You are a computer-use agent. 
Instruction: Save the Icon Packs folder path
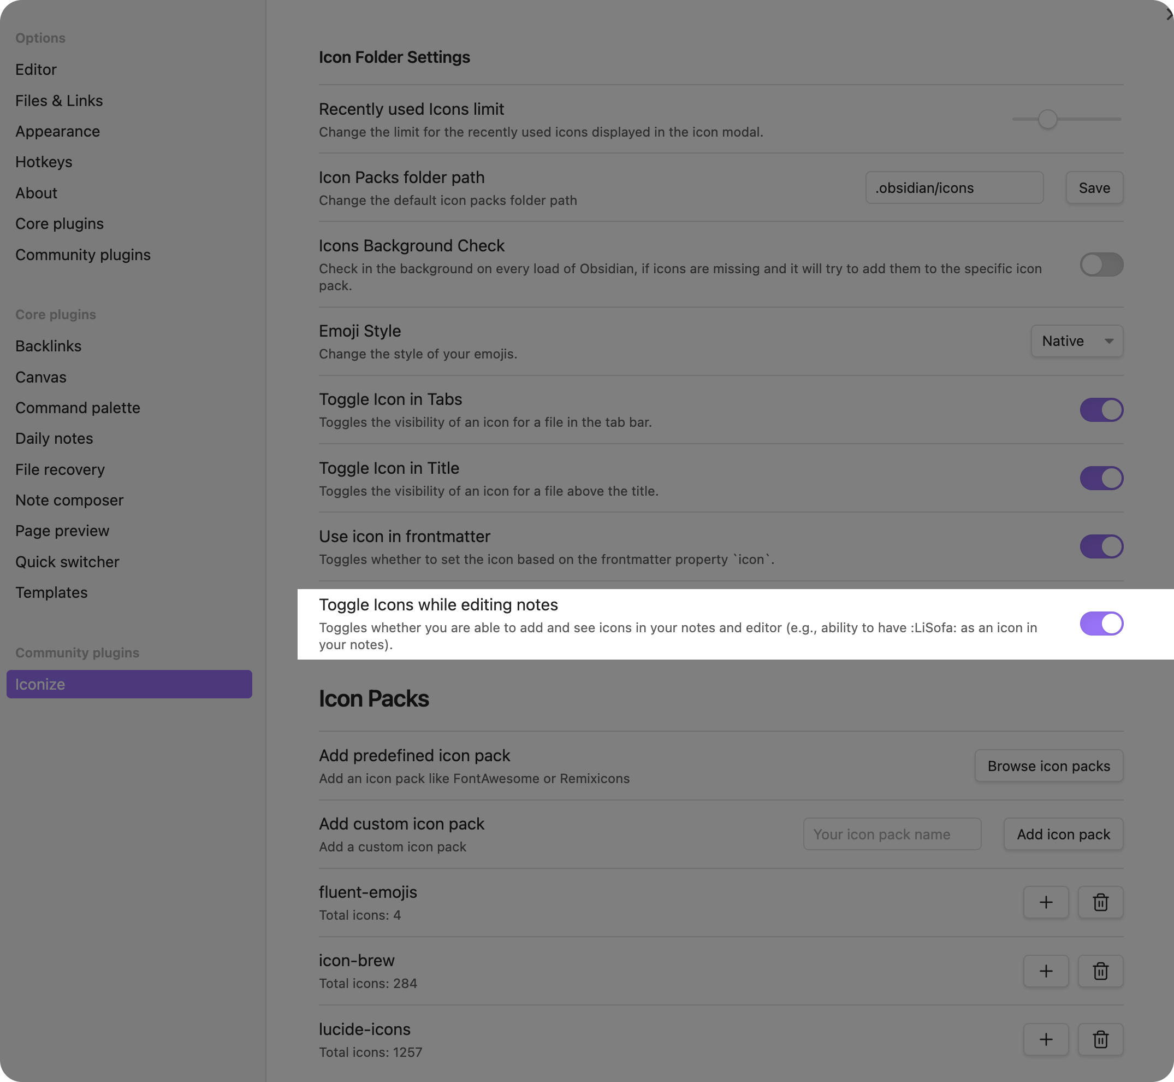pos(1094,187)
